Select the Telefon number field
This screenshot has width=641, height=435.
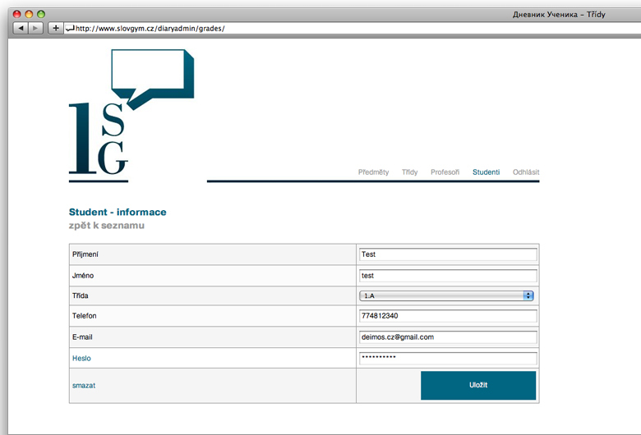[x=448, y=316]
